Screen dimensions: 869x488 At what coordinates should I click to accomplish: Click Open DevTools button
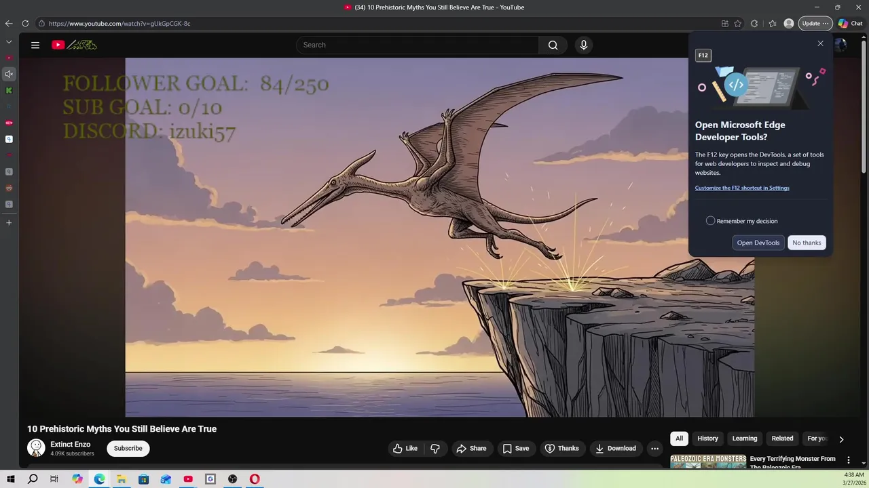coord(758,243)
